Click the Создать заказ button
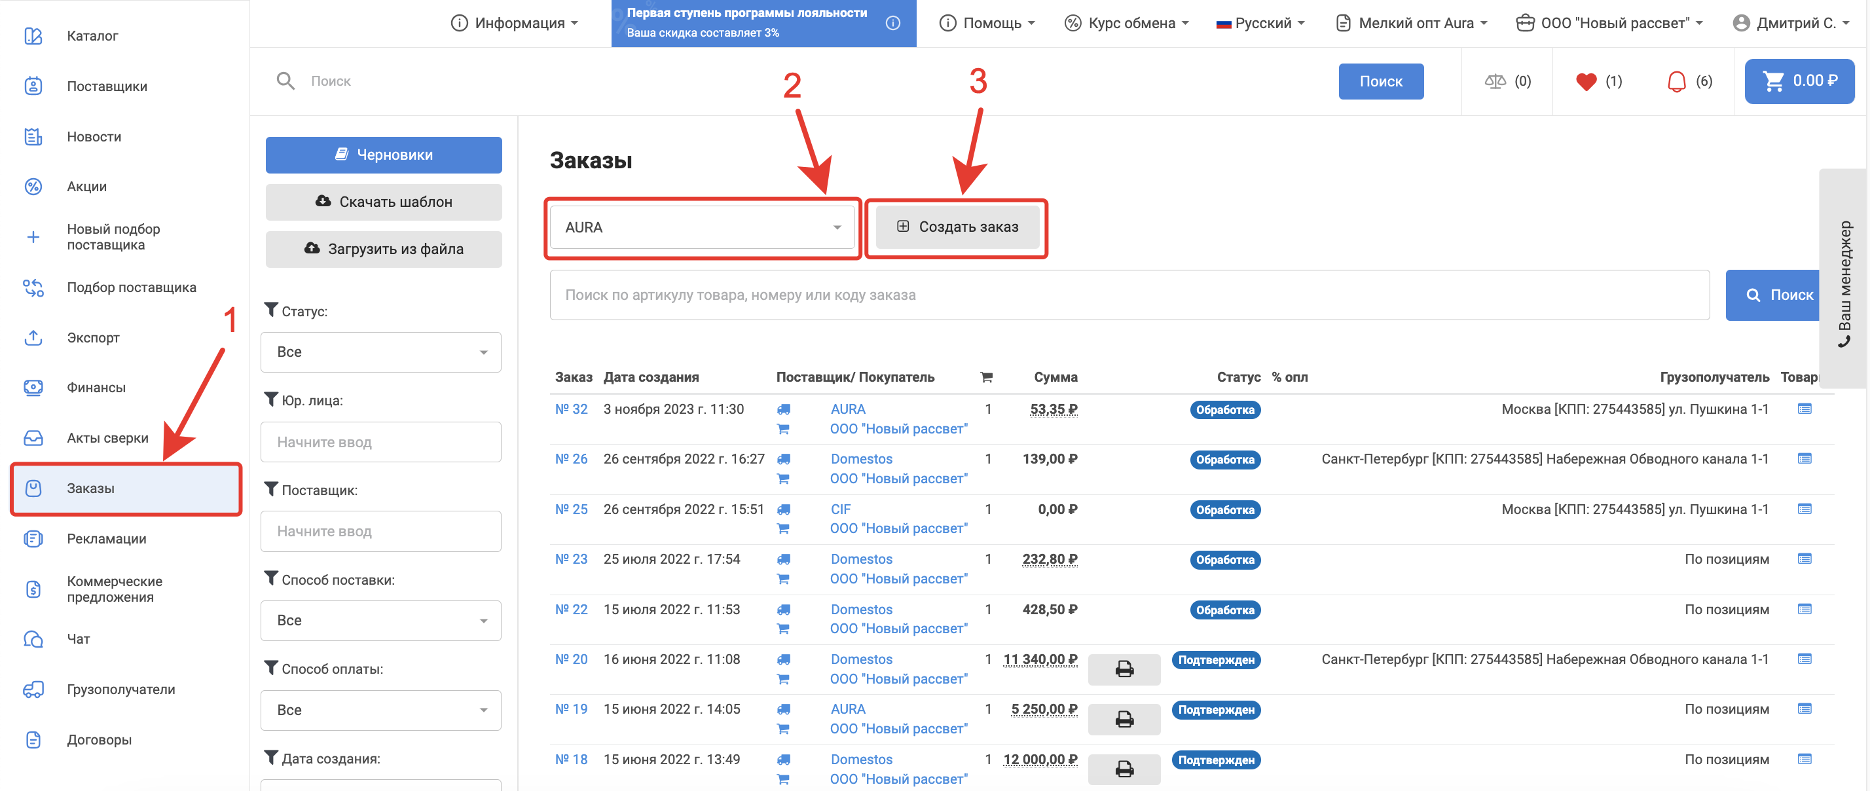The width and height of the screenshot is (1870, 791). pos(957,227)
